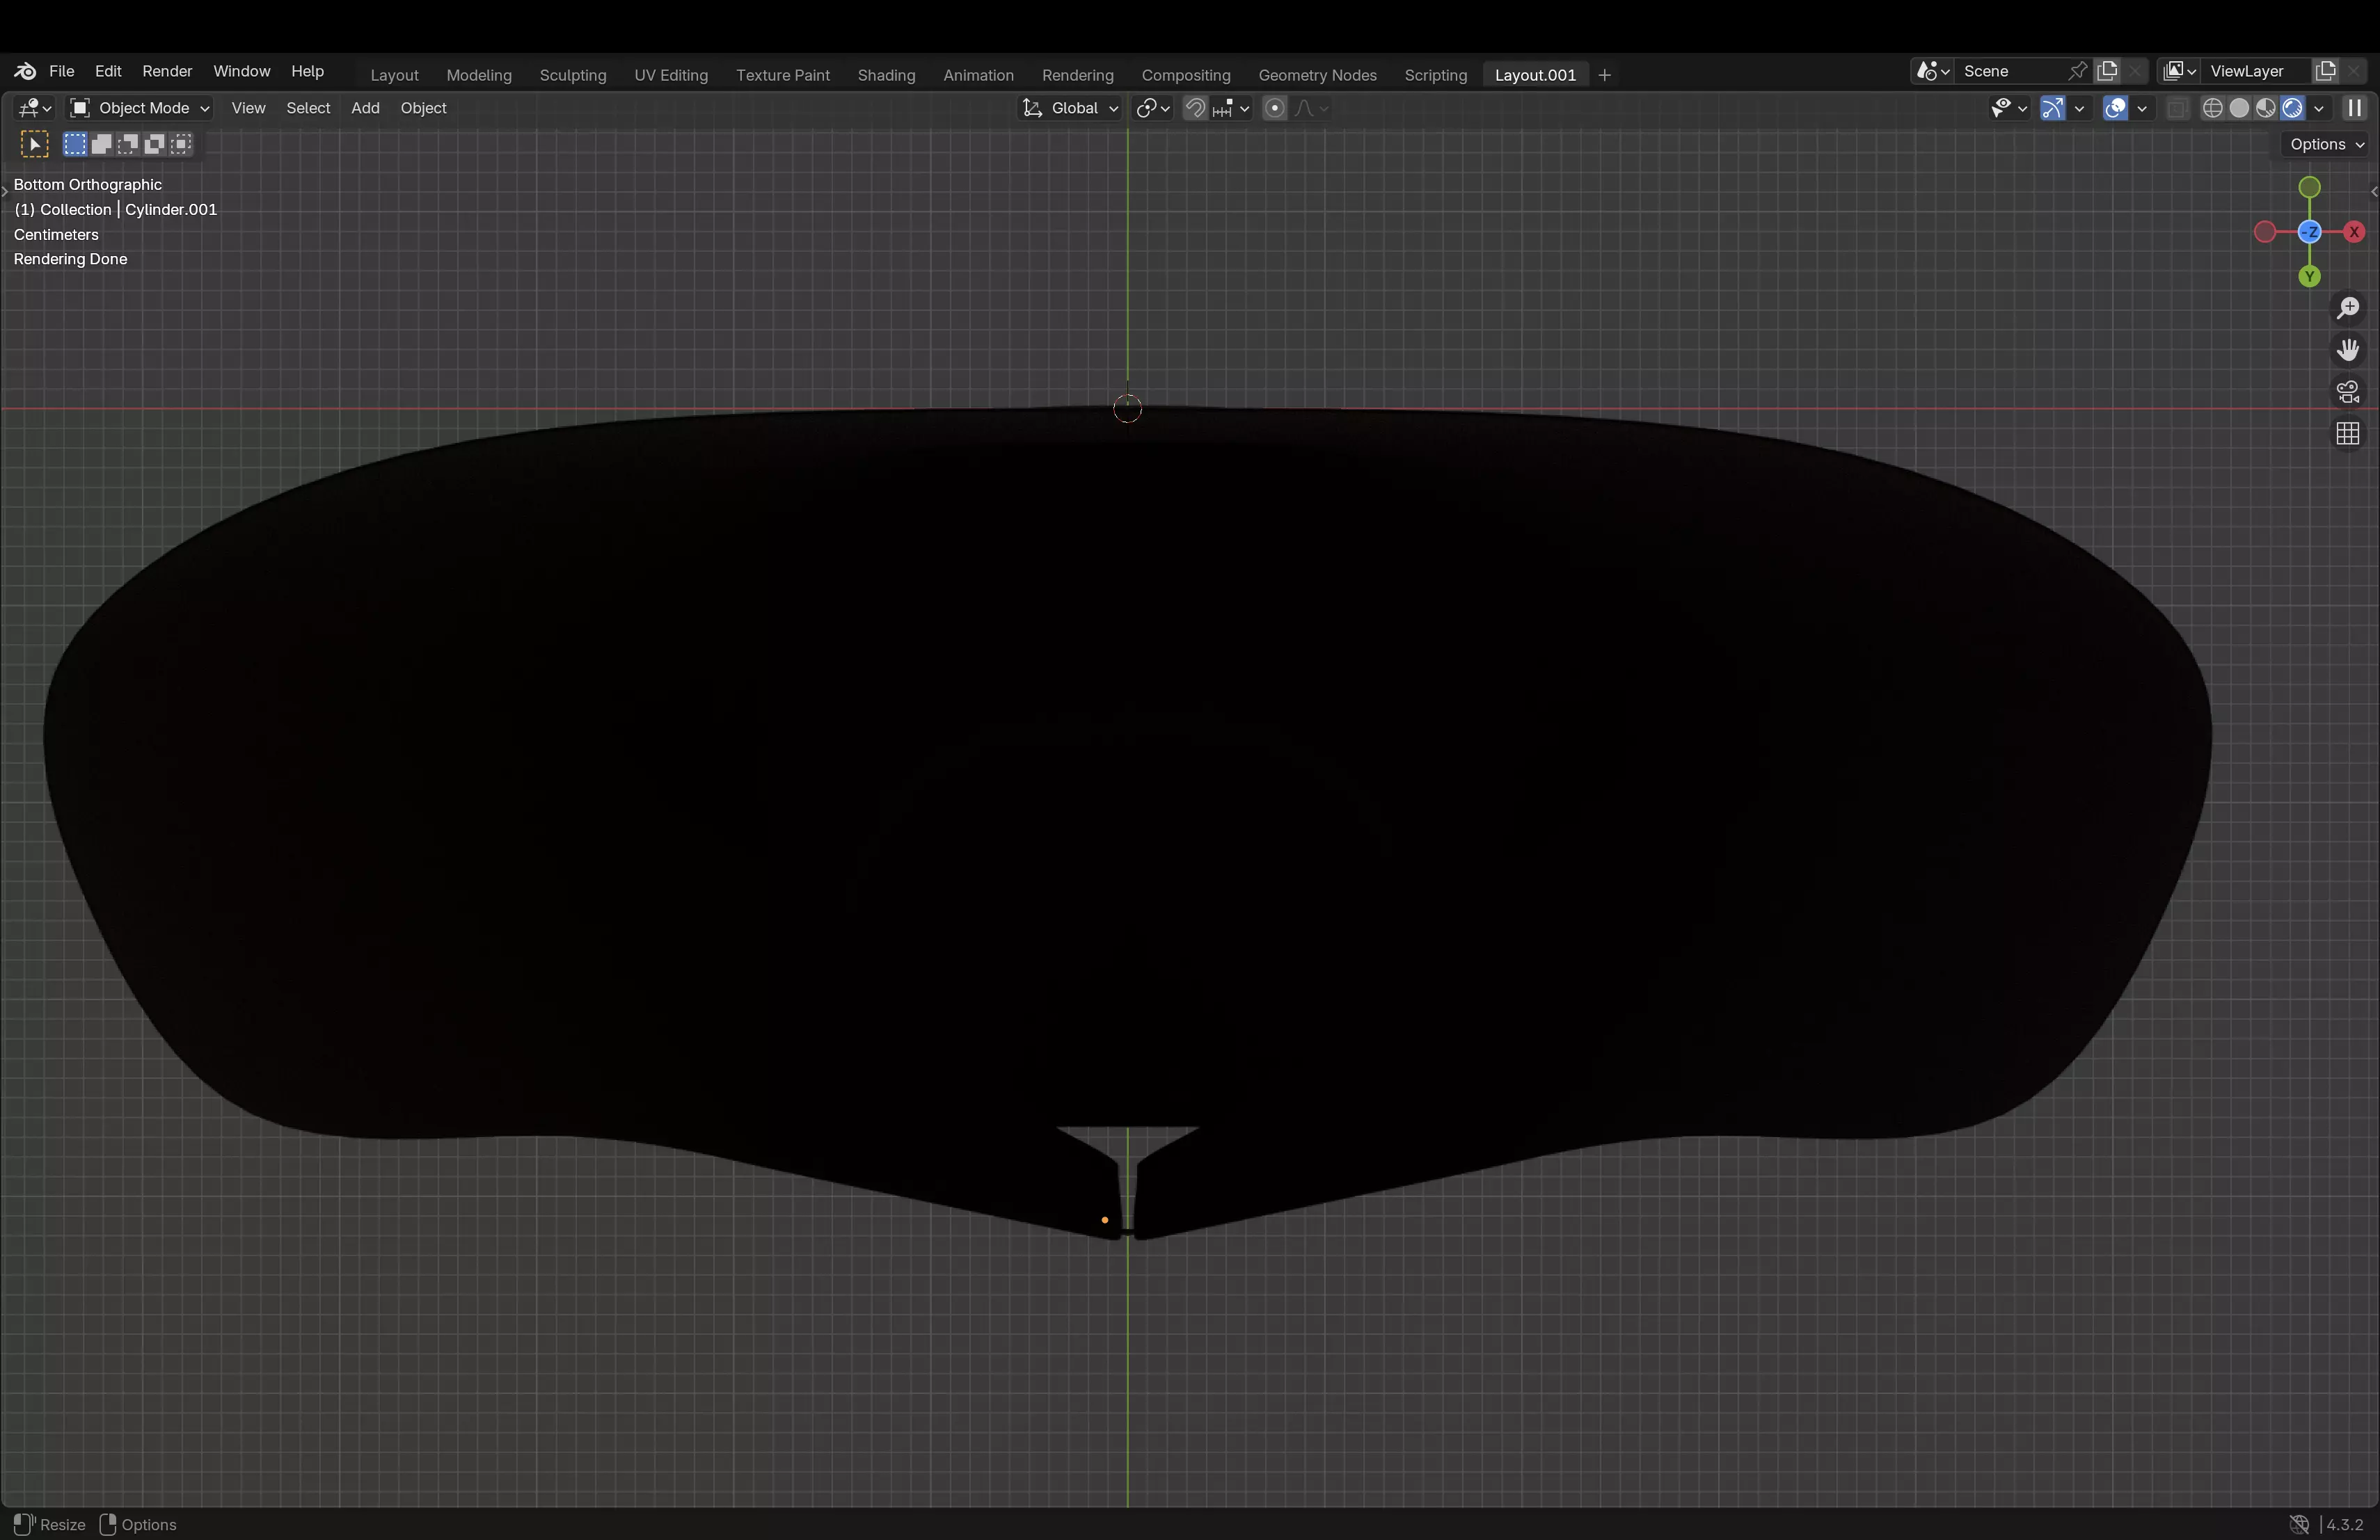Toggle the camera view icon
2380x1540 pixels.
2347,392
